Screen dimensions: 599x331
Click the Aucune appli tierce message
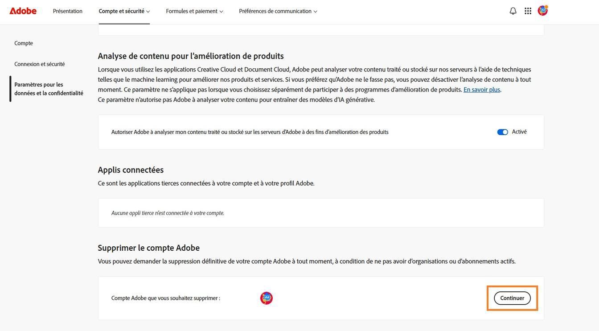coord(168,213)
